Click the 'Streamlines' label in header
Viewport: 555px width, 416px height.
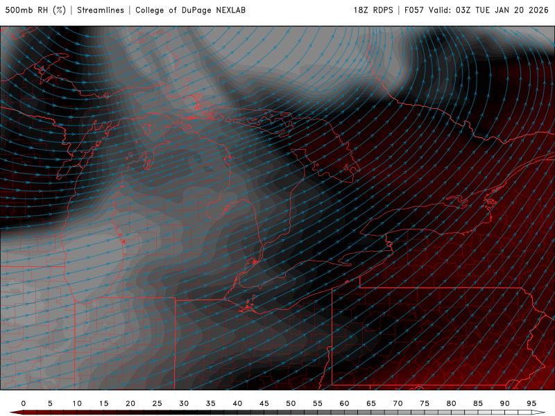click(x=101, y=10)
